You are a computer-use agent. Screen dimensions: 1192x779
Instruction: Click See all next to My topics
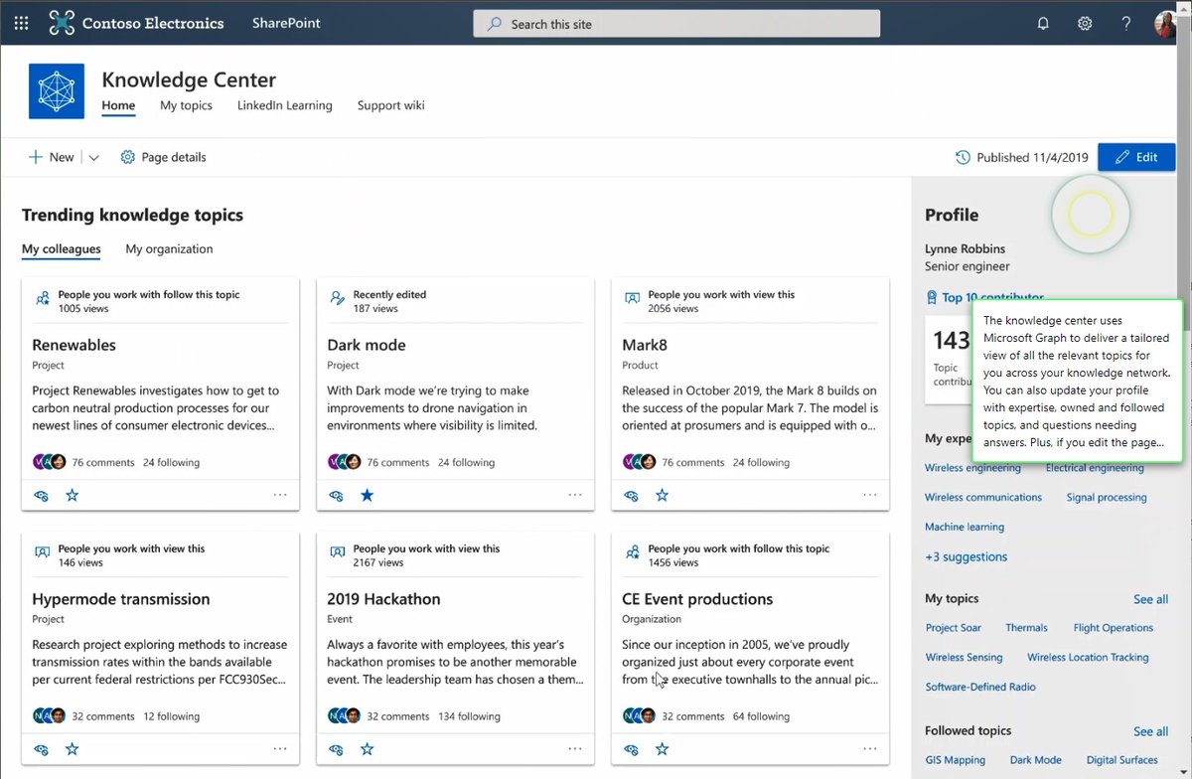(x=1150, y=599)
